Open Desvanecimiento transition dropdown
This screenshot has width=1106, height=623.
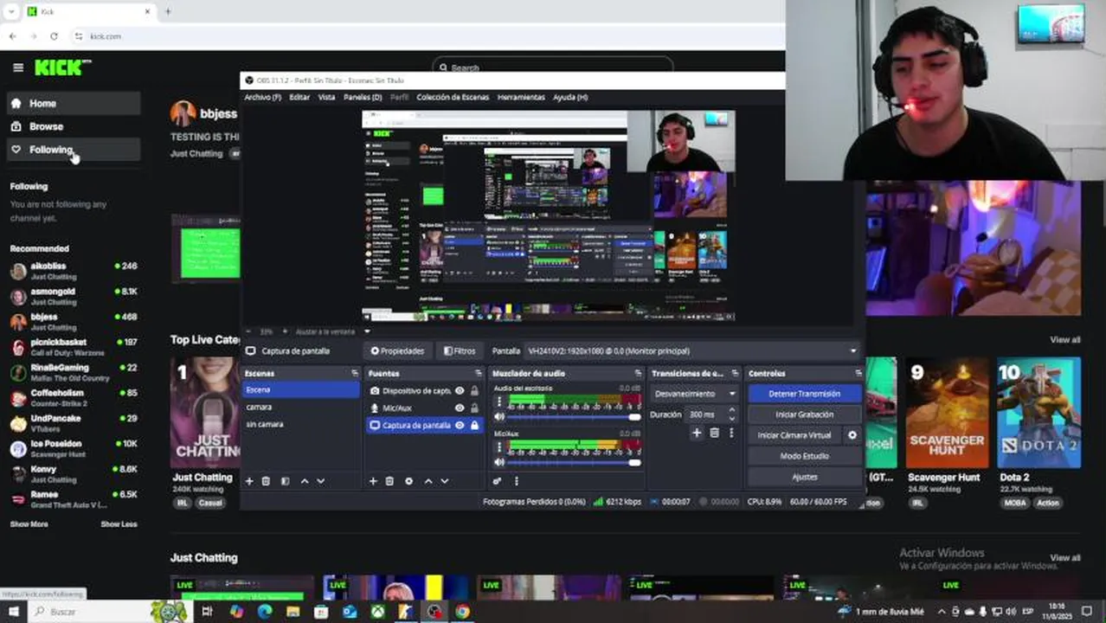click(695, 394)
